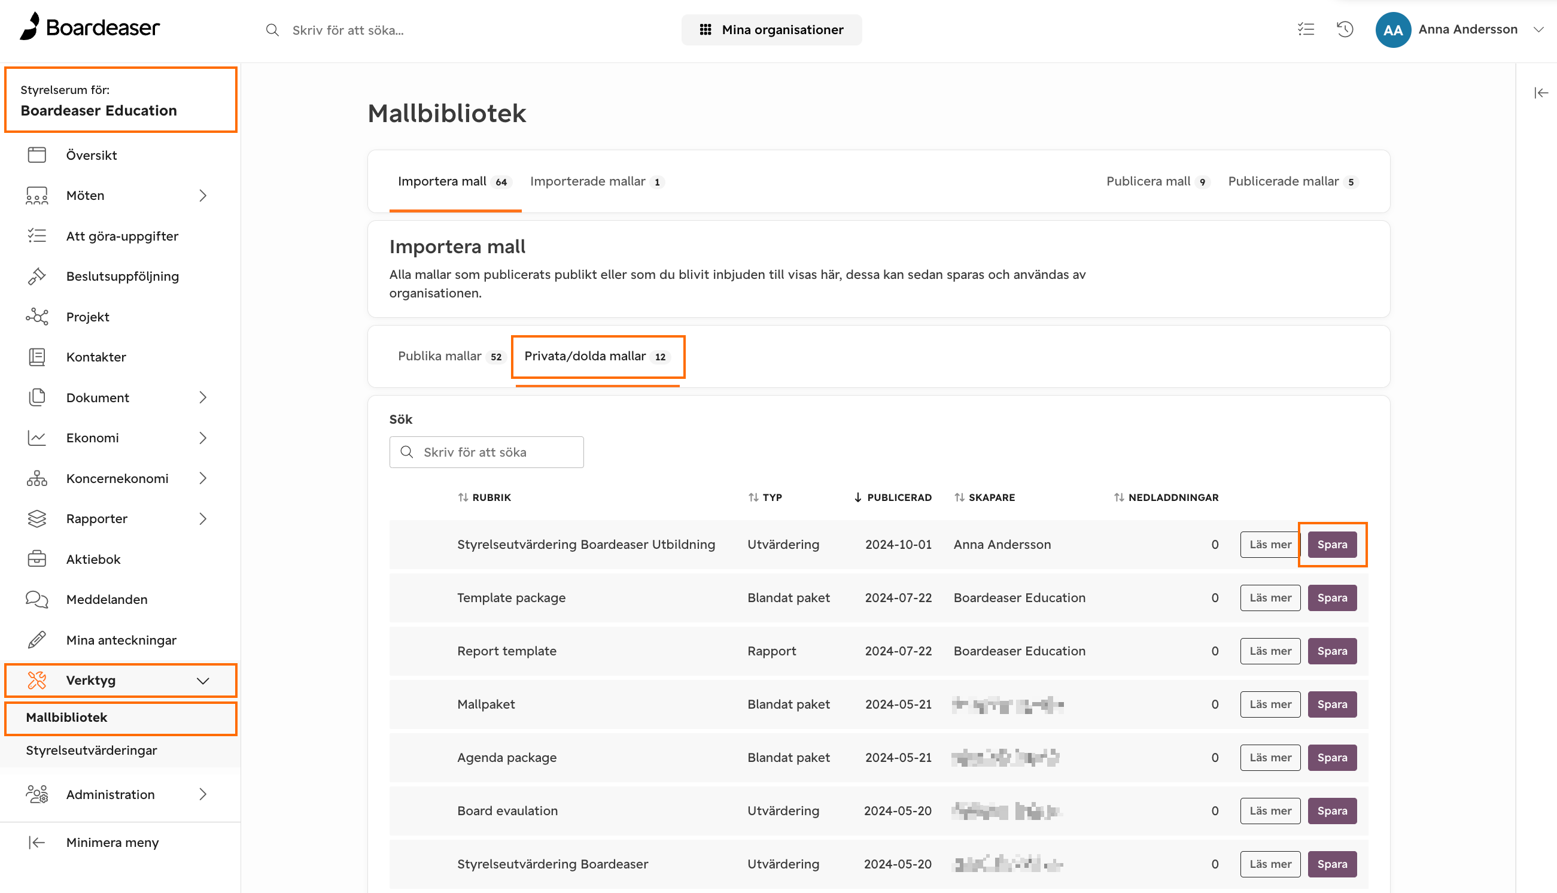Collapse the Verktyg submenu chevron
Screen dimensions: 1557x893
pyautogui.click(x=203, y=681)
